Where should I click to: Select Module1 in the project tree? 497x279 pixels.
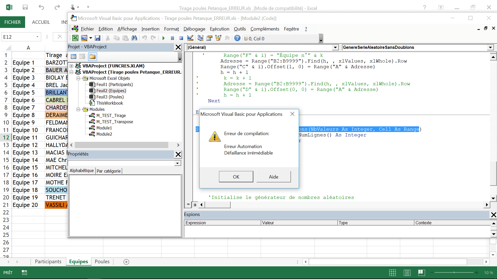pos(104,128)
